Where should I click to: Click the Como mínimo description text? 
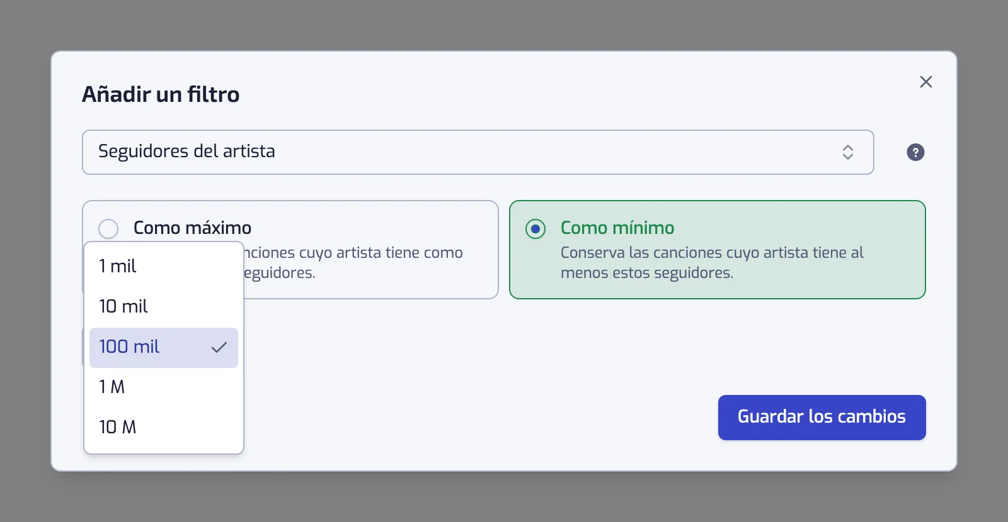coord(712,263)
